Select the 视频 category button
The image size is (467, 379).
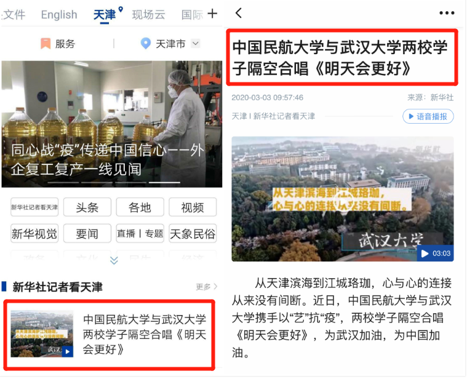coord(193,207)
